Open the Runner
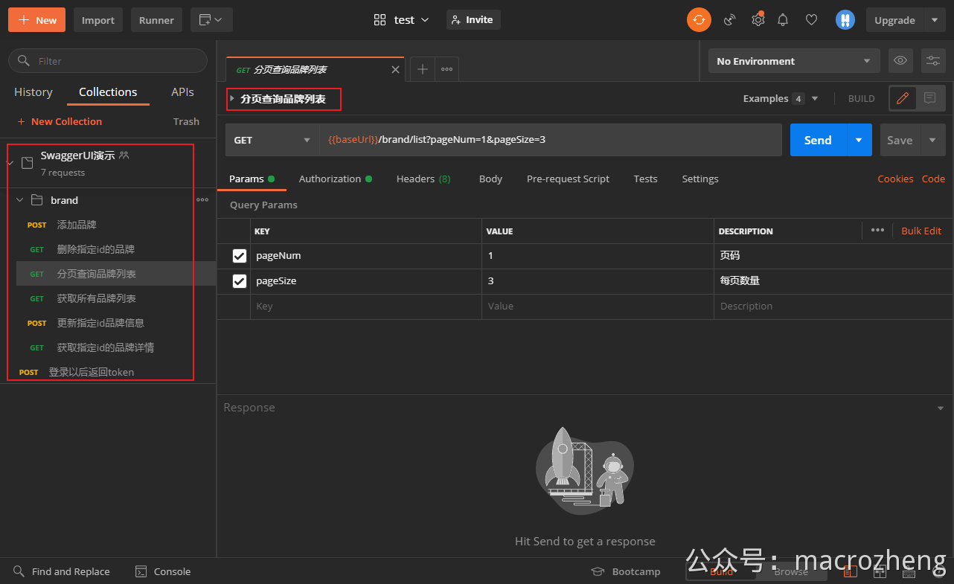The height and width of the screenshot is (584, 954). coord(156,20)
